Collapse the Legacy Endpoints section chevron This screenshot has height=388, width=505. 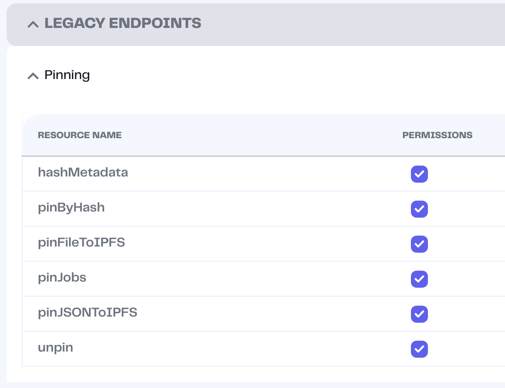[x=33, y=24]
